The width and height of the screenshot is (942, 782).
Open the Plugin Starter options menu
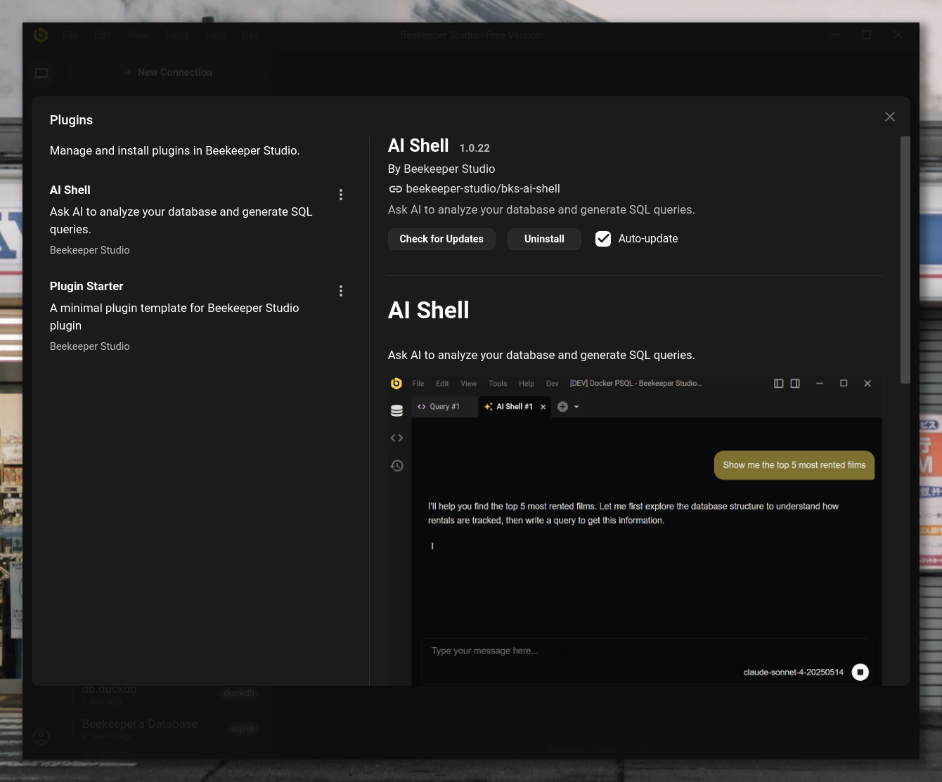coord(341,291)
